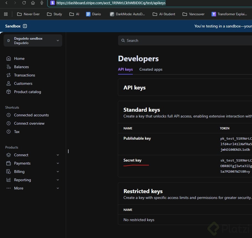The height and width of the screenshot is (238, 252).
Task: Expand the Connect products section
Action: (x=58, y=155)
